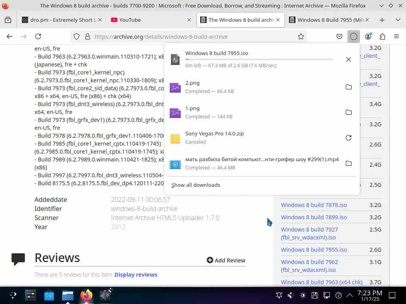Click the Addeddate value 2022-09-11 00:06:57
This screenshot has height=304, width=406.
click(x=140, y=199)
